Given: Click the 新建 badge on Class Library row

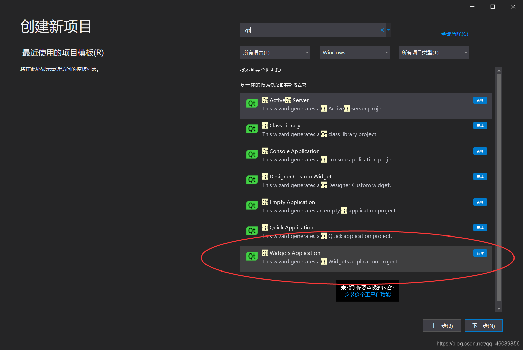Looking at the screenshot, I should [480, 126].
